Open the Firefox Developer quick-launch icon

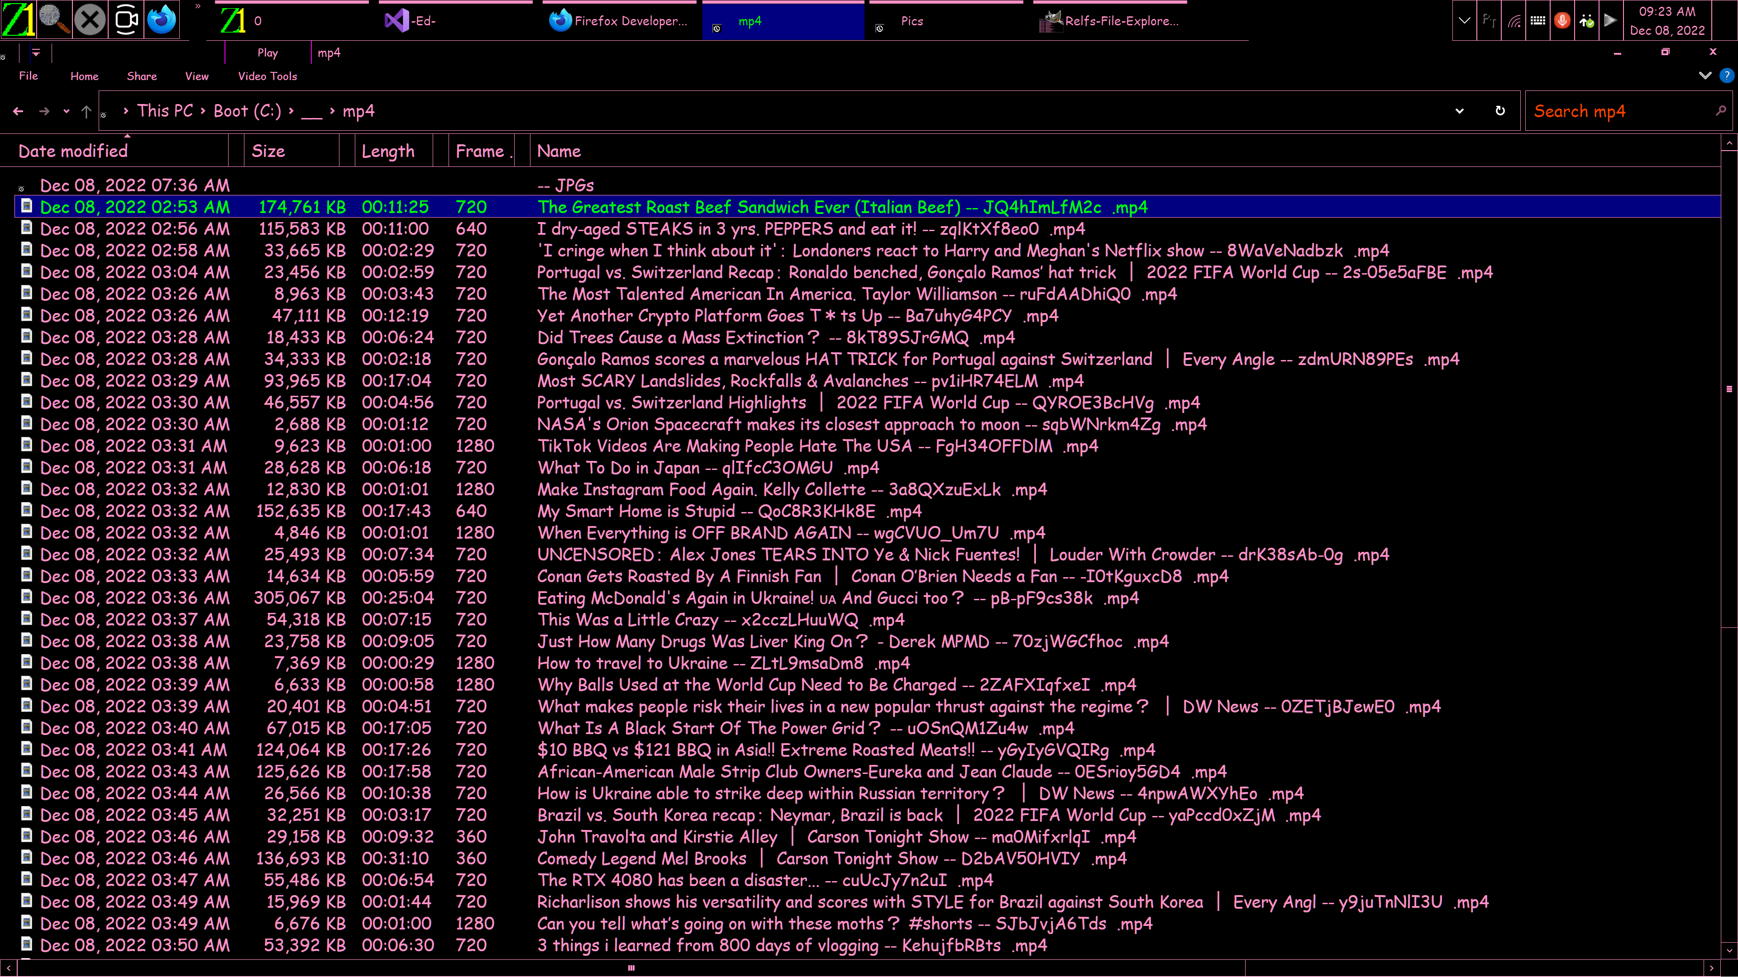coord(162,19)
